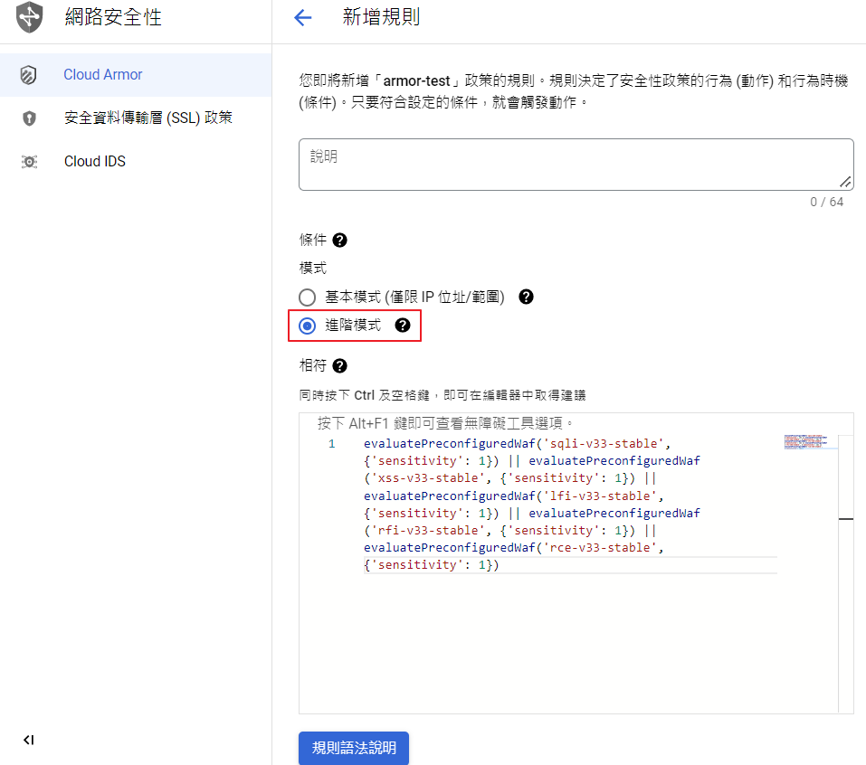Image resolution: width=866 pixels, height=765 pixels.
Task: Click the editor vertical scrollbar
Action: [x=846, y=519]
